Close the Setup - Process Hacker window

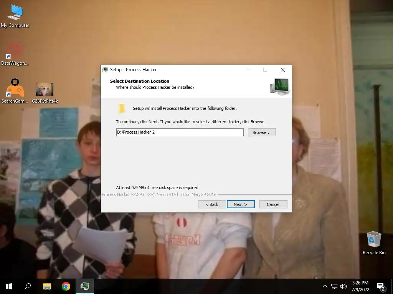[x=283, y=70]
